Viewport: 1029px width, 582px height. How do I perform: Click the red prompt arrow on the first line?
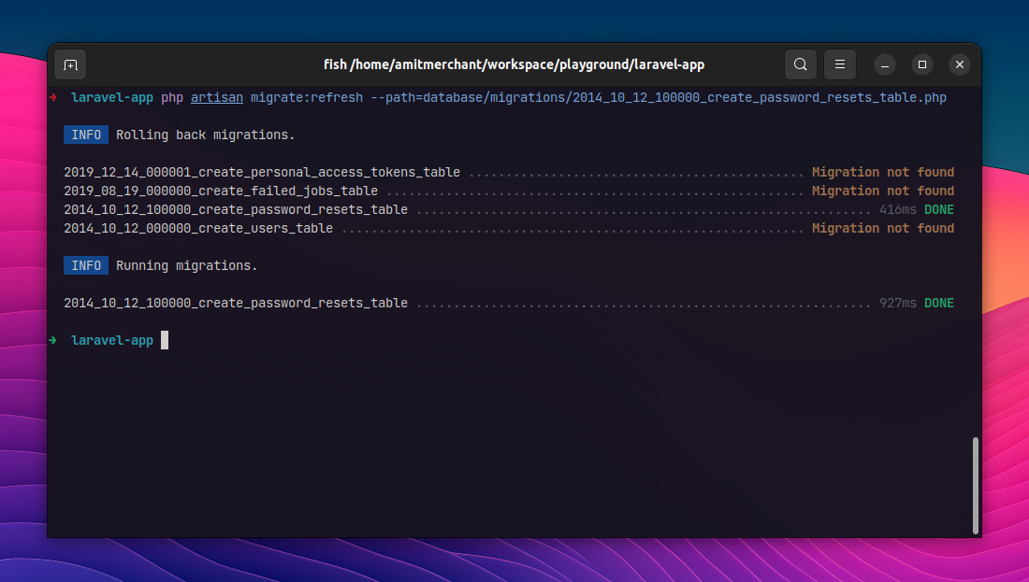53,98
